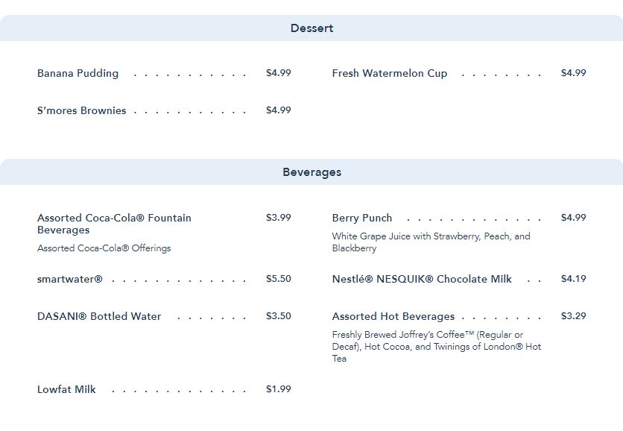Viewport: 623px width, 431px height.
Task: Open the Berry Punch beverage
Action: 362,218
